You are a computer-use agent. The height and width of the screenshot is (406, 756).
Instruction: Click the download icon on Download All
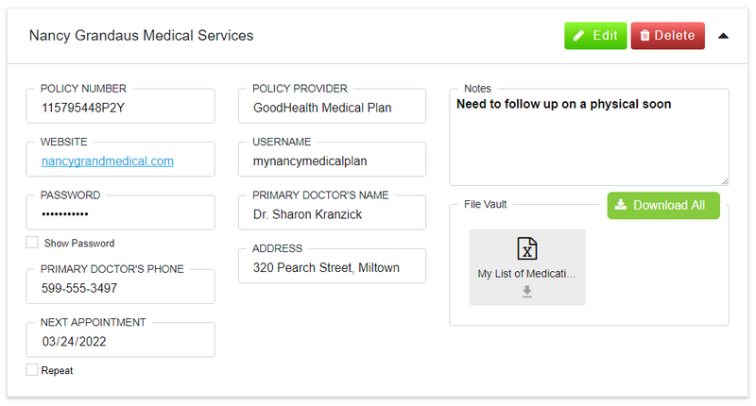621,205
